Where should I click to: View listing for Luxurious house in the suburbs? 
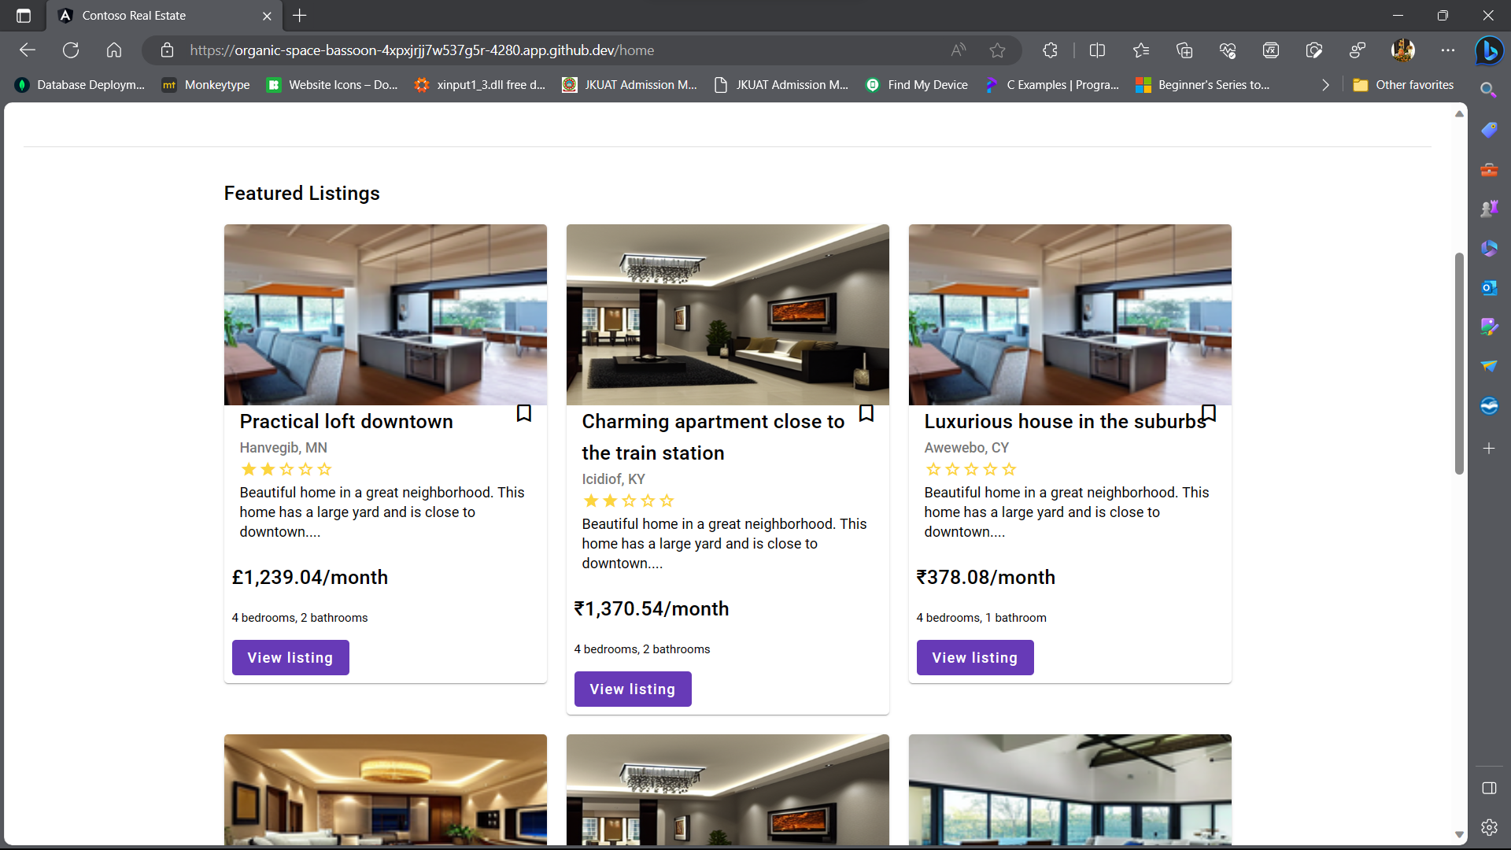(974, 657)
